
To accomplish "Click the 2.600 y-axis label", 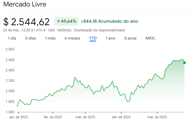I will tap(10, 60).
